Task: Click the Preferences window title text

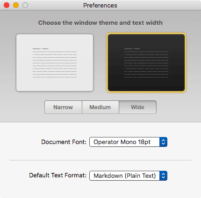Action: click(x=100, y=6)
